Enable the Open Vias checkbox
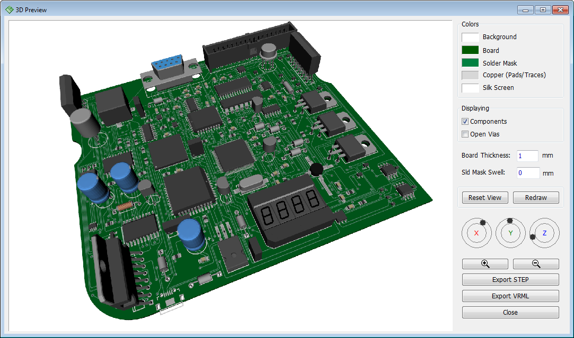 point(465,134)
